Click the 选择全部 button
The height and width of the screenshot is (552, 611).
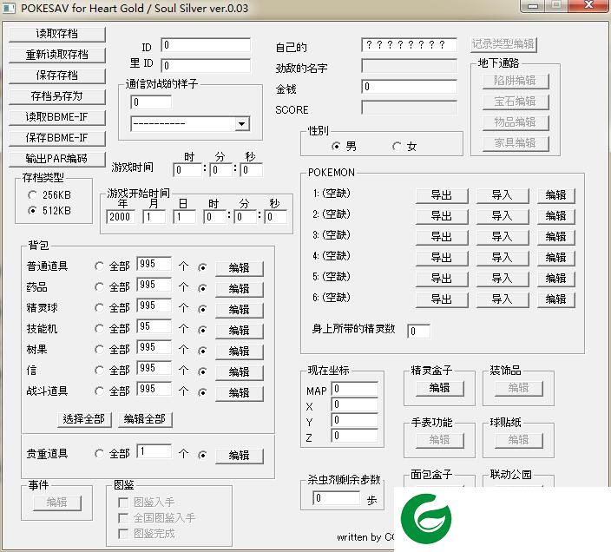[84, 419]
